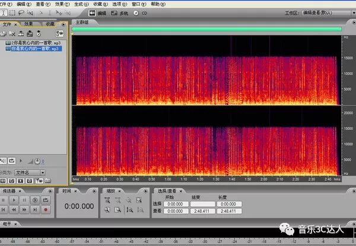Switch to the 收藏 (Favorites) panel tab
Viewport: 356px width, 246px height.
tap(50, 24)
